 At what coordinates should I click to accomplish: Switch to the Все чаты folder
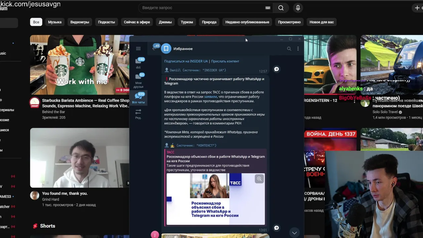point(138,98)
